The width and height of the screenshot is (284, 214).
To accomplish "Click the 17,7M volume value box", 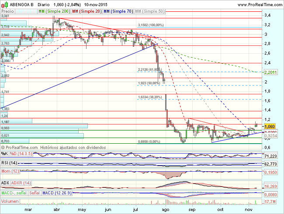I will point(270,201).
